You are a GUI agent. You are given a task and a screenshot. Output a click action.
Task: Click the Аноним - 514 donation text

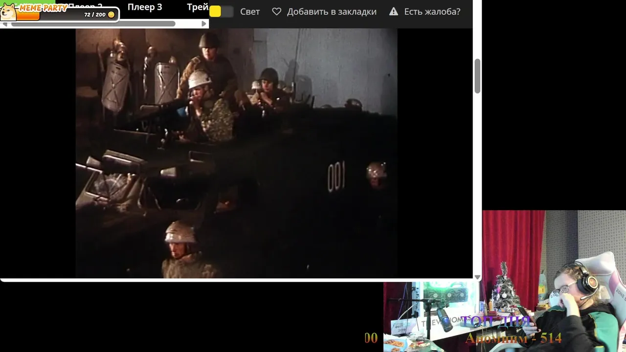[514, 338]
